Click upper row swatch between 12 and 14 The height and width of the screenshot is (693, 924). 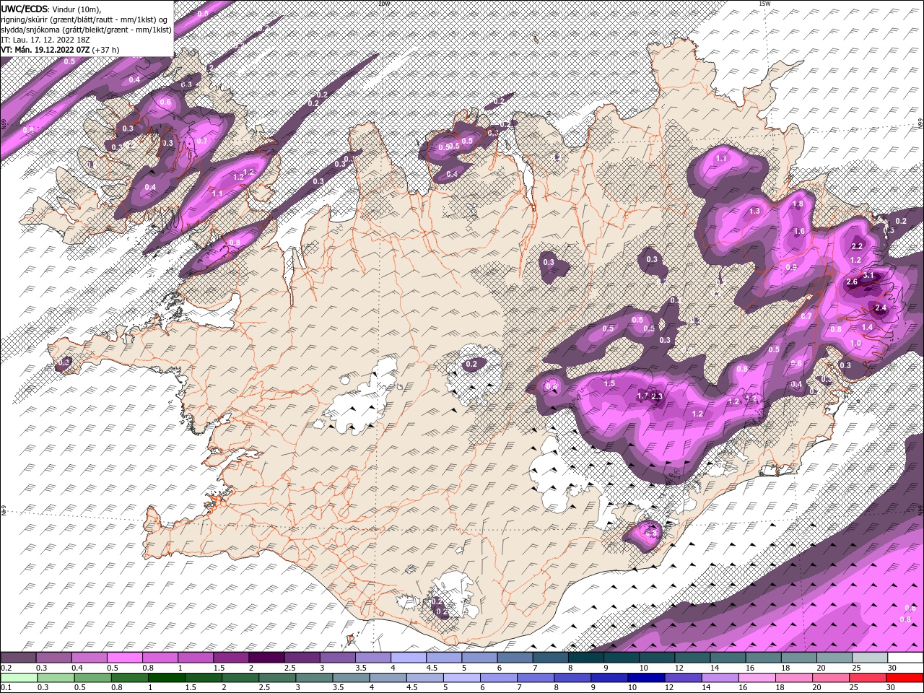[x=693, y=658]
